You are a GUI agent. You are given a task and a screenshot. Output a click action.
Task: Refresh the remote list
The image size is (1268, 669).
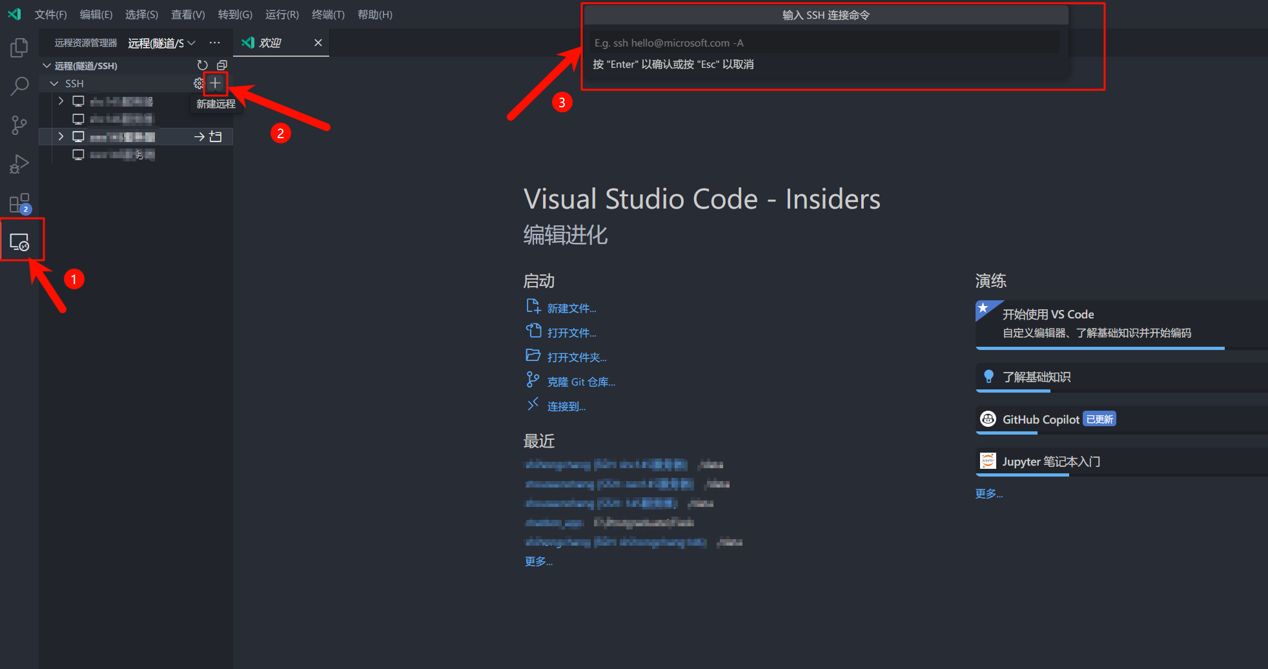tap(202, 65)
